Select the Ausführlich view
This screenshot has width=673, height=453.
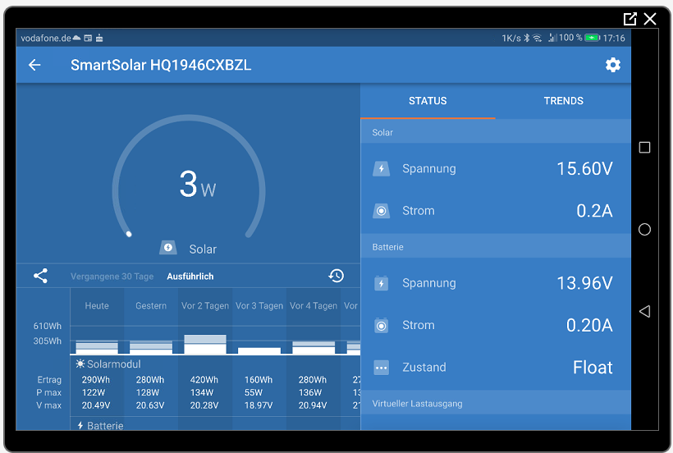190,277
